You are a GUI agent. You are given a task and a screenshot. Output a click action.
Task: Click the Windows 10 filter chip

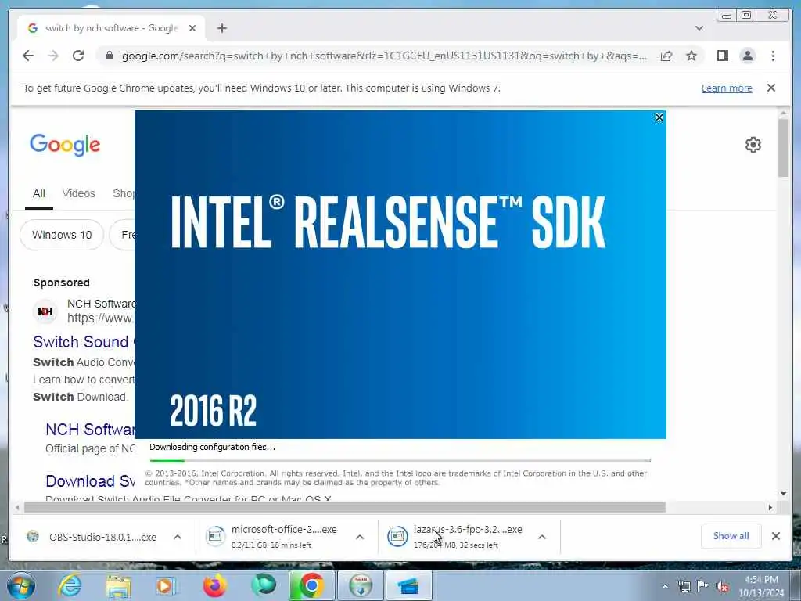pyautogui.click(x=62, y=235)
